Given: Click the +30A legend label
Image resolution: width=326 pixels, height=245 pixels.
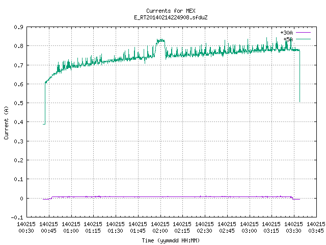Looking at the screenshot, I should [286, 33].
